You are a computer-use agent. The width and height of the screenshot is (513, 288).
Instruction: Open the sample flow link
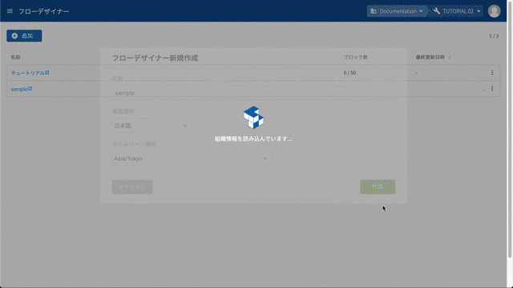(22, 89)
